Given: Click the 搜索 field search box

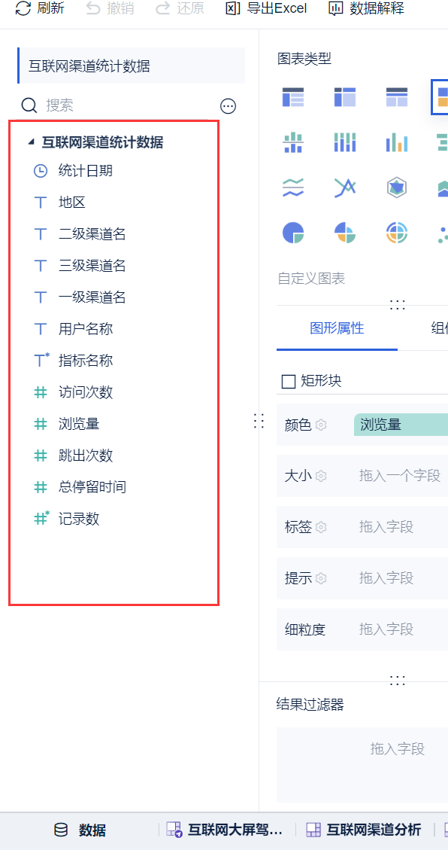Looking at the screenshot, I should coord(117,105).
